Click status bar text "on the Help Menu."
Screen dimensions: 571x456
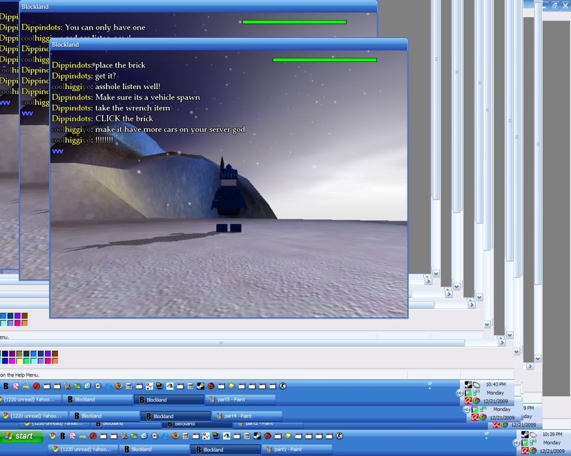coord(20,375)
